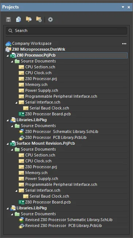This screenshot has height=238, width=133.
Task: Click the Save icon in Projects toolbar
Action: pyautogui.click(x=8, y=19)
